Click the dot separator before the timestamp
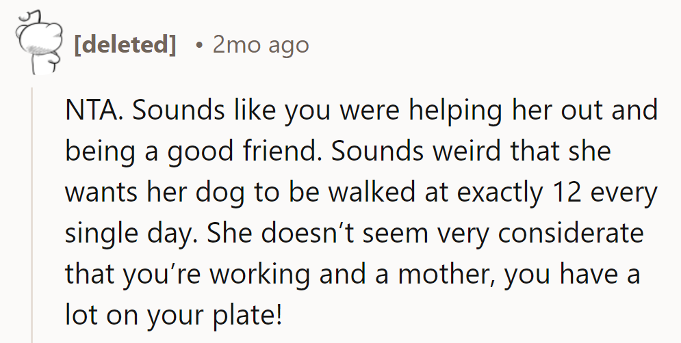 point(198,45)
